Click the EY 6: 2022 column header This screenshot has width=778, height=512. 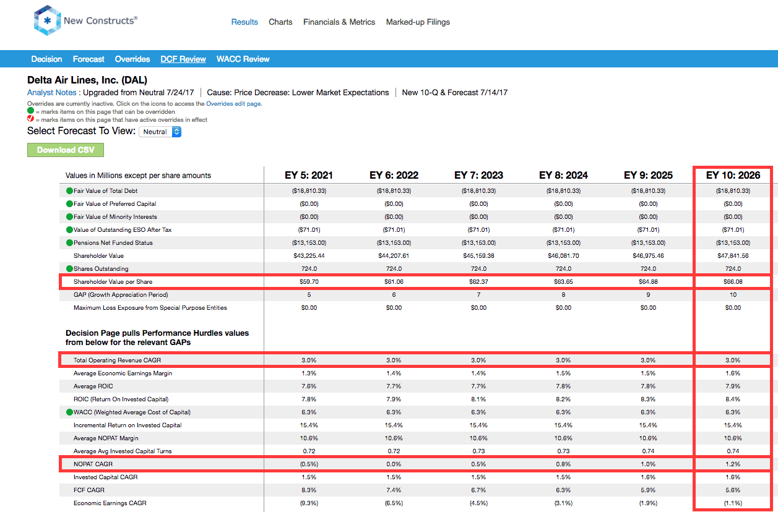[x=394, y=175]
